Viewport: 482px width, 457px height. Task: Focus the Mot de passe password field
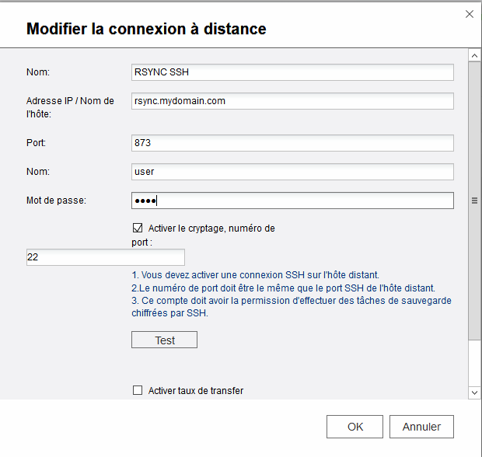tap(292, 201)
